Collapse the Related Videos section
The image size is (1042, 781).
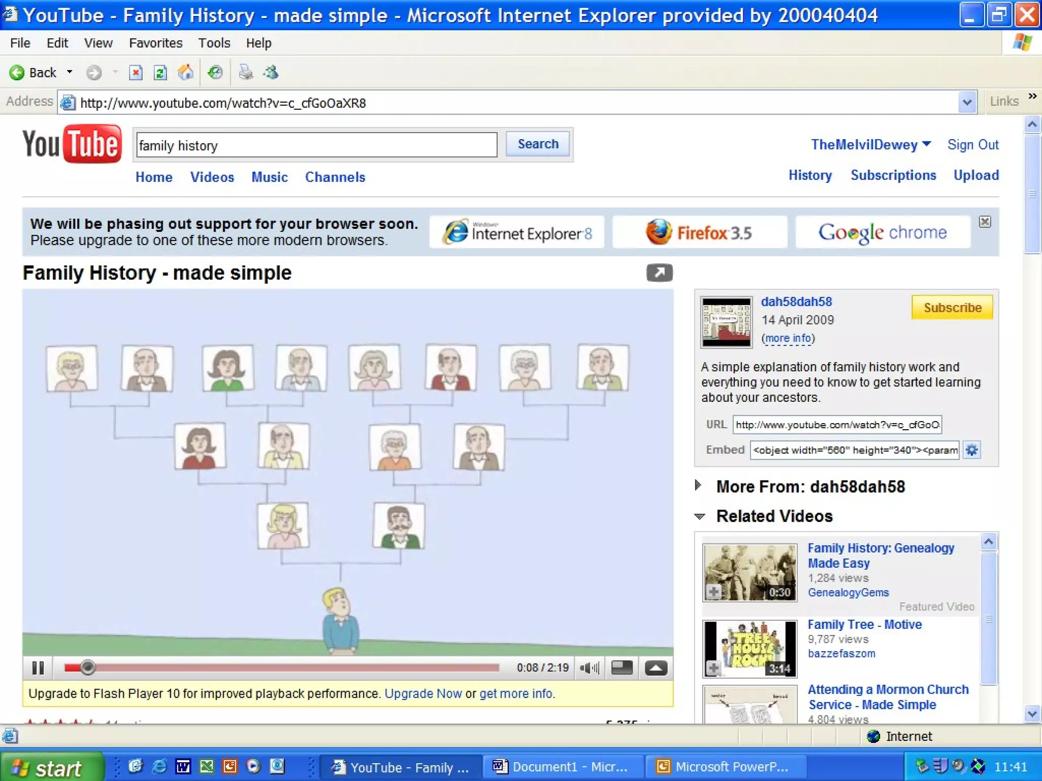(700, 517)
